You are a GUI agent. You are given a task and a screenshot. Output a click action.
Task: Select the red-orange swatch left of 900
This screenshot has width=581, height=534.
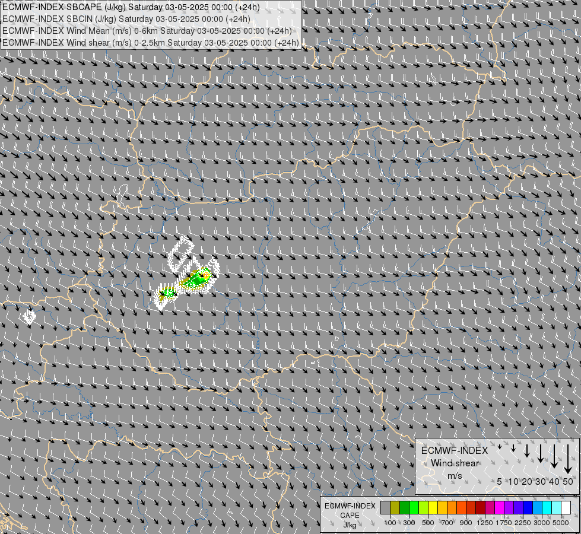[x=462, y=508]
